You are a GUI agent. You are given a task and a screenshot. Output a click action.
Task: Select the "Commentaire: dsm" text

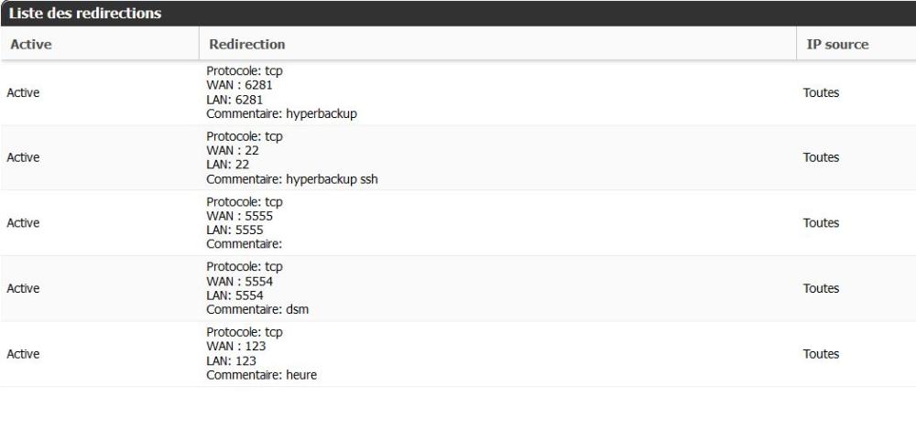[257, 310]
